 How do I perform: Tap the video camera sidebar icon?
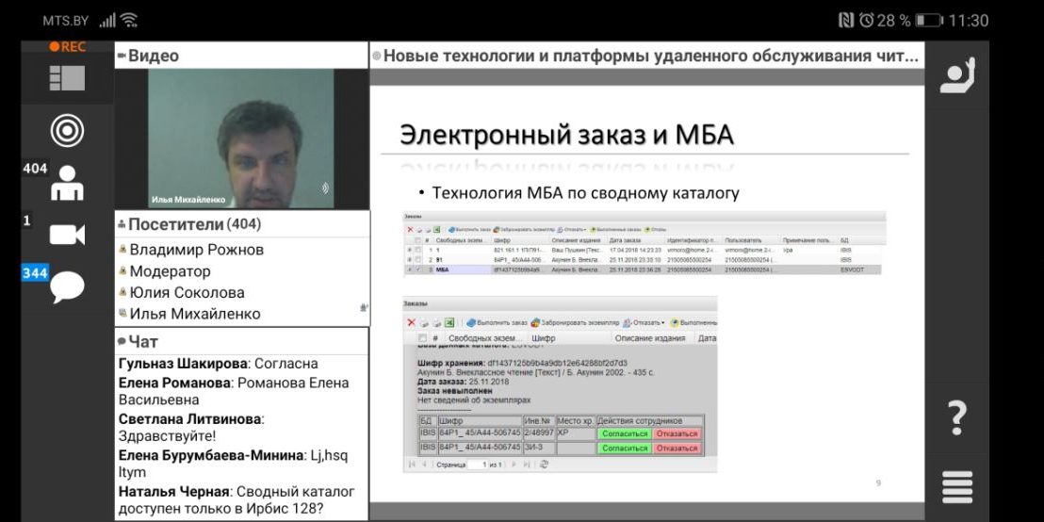click(67, 235)
